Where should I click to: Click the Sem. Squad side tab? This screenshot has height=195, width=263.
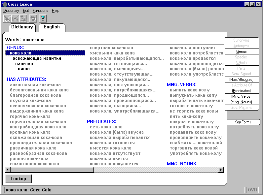tap(242, 74)
